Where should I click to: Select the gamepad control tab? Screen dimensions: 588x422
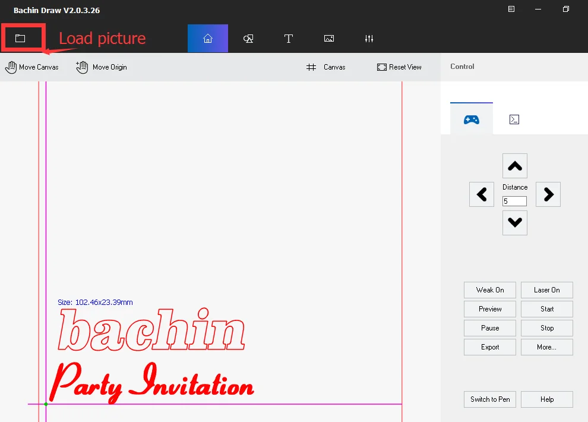(x=472, y=119)
